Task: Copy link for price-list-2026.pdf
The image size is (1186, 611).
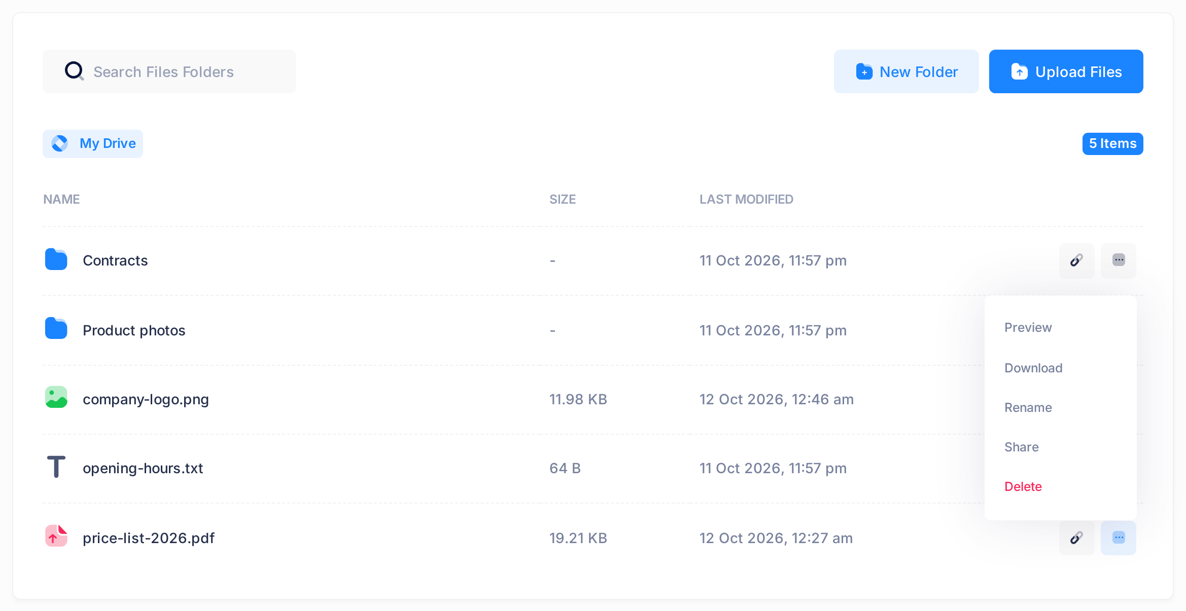Action: coord(1076,538)
